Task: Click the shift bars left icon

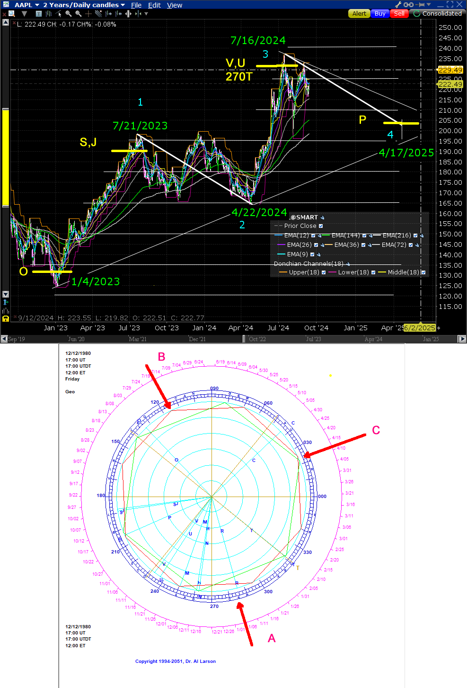Action: point(118,14)
